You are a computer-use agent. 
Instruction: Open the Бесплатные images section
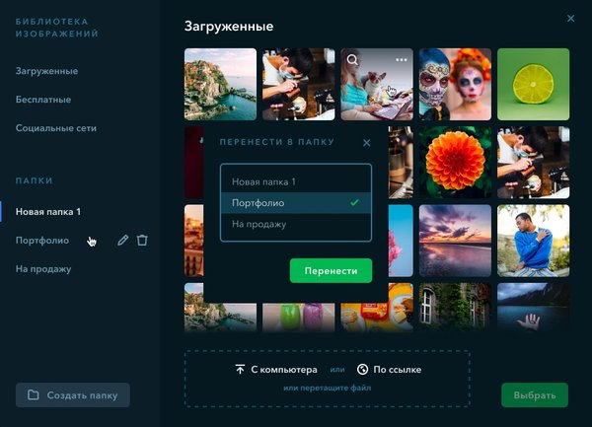point(44,100)
